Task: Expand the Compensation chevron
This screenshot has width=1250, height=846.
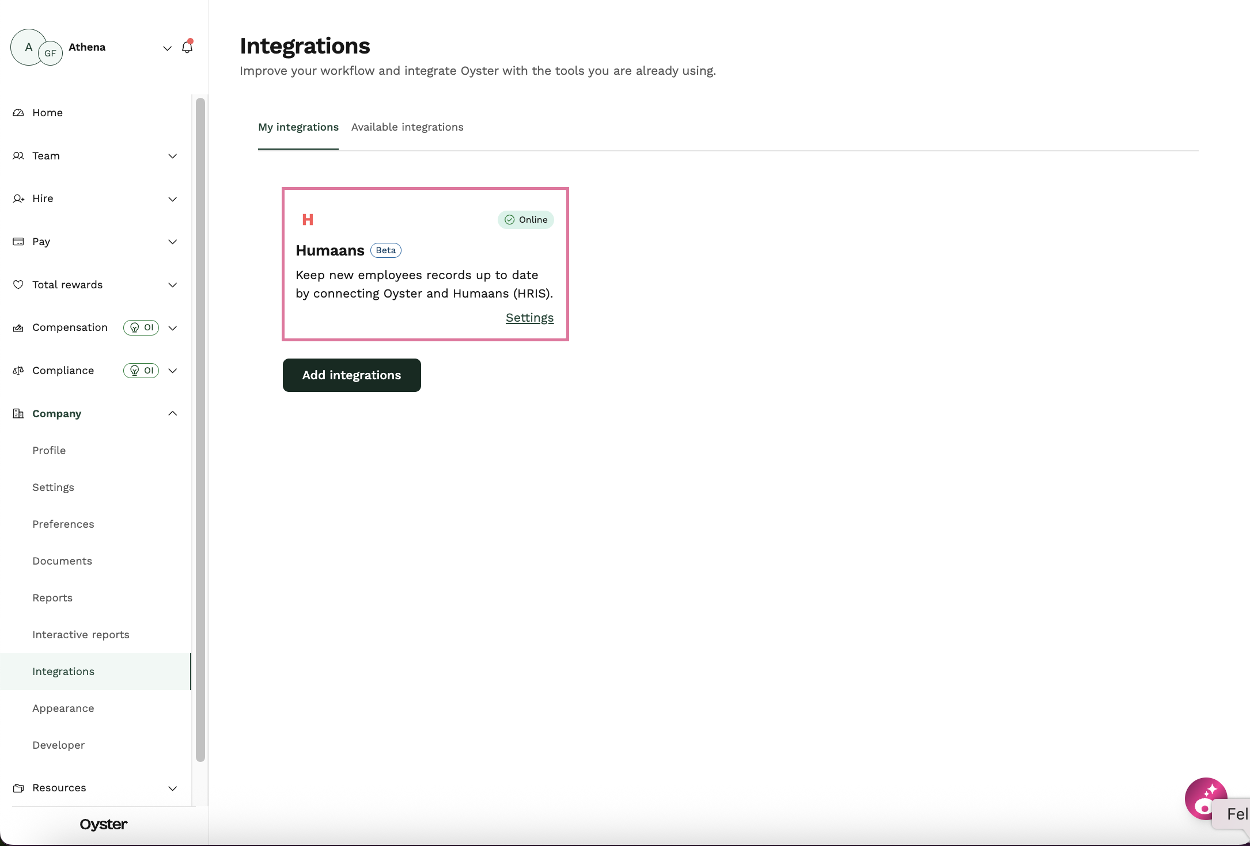Action: 172,328
